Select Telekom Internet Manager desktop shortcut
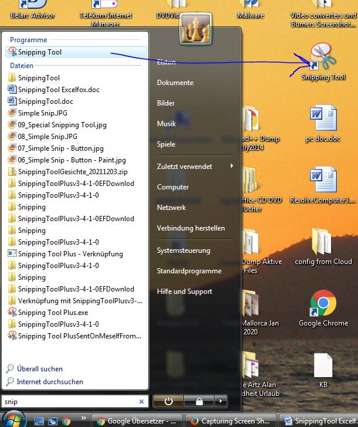The image size is (358, 427). (x=105, y=13)
